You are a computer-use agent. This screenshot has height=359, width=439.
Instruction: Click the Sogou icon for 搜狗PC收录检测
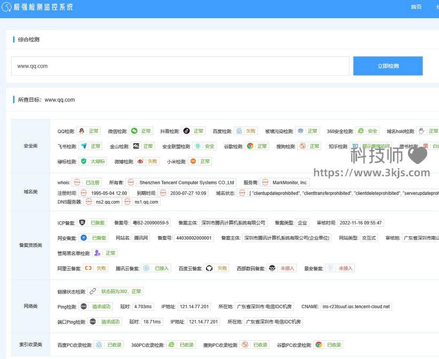click(x=245, y=345)
